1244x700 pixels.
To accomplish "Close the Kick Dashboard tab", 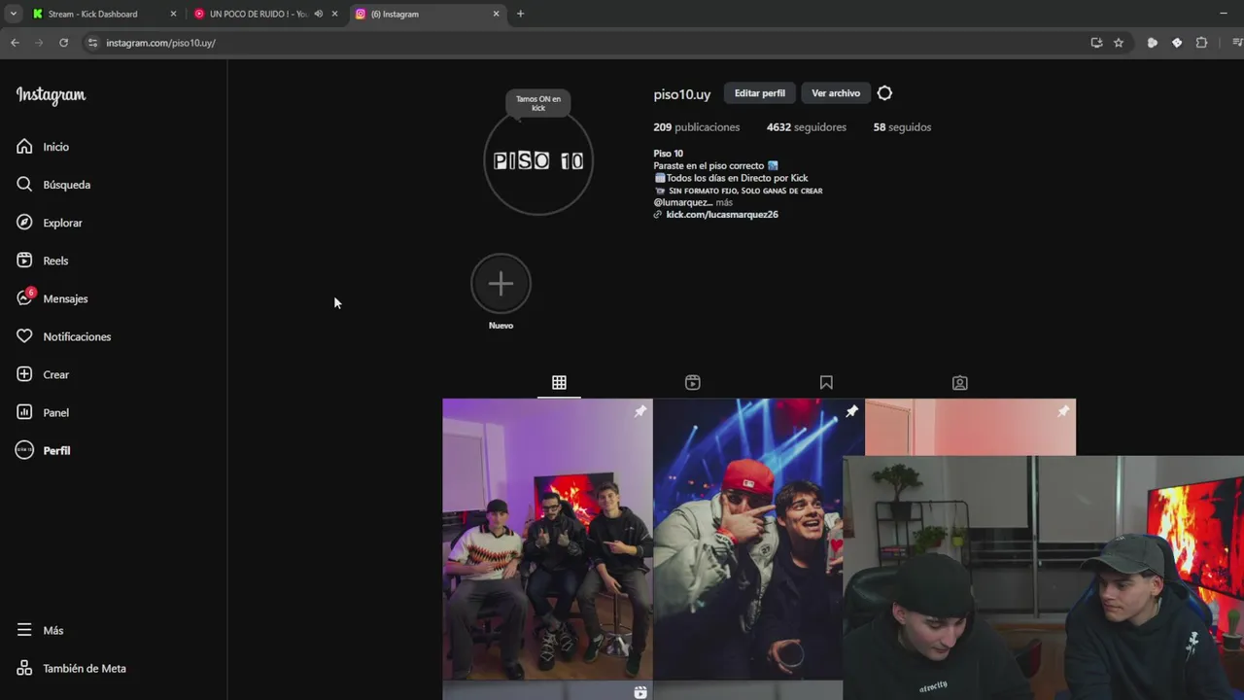I will pos(173,14).
